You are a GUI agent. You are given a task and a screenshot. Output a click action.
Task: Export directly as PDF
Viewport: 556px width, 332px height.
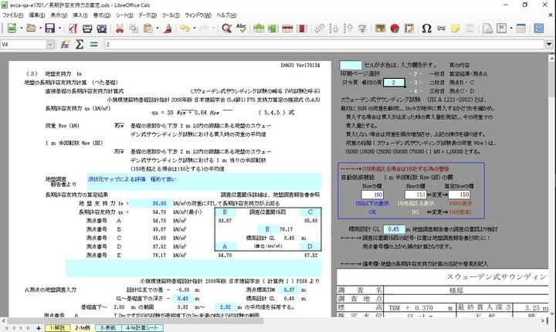[73, 28]
